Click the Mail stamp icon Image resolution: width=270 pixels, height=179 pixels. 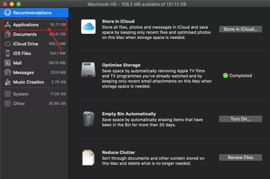[7, 63]
